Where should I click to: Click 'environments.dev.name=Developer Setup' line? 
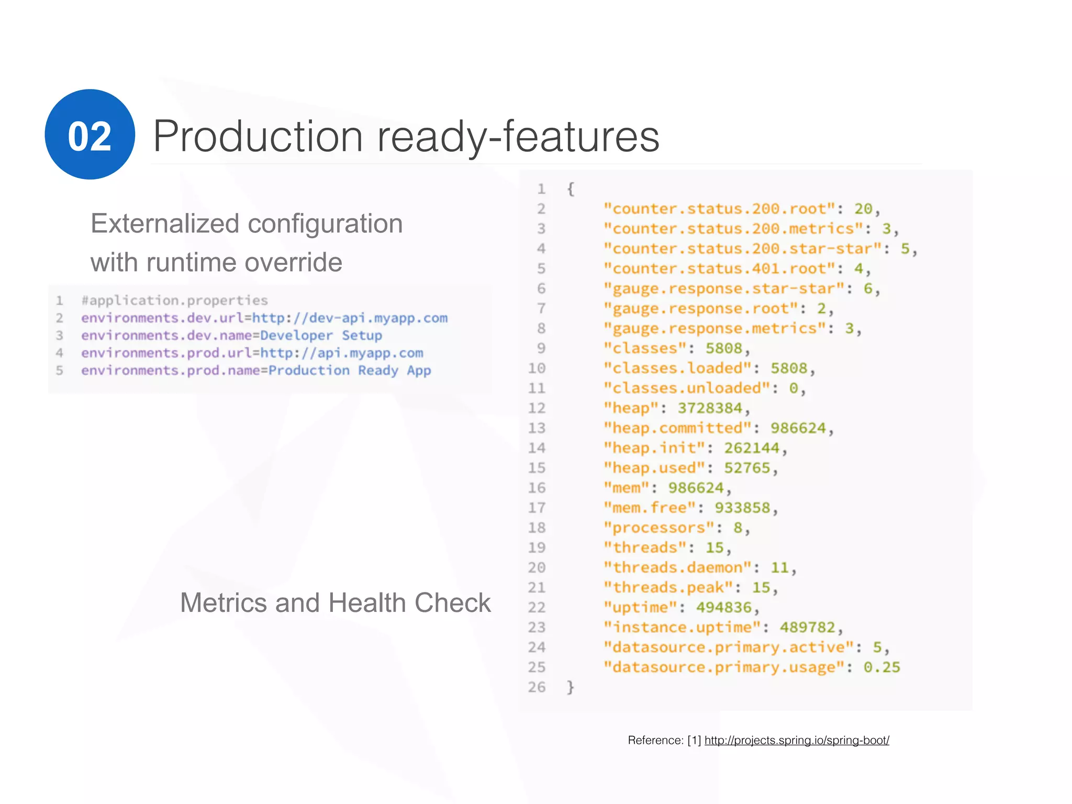(x=231, y=336)
